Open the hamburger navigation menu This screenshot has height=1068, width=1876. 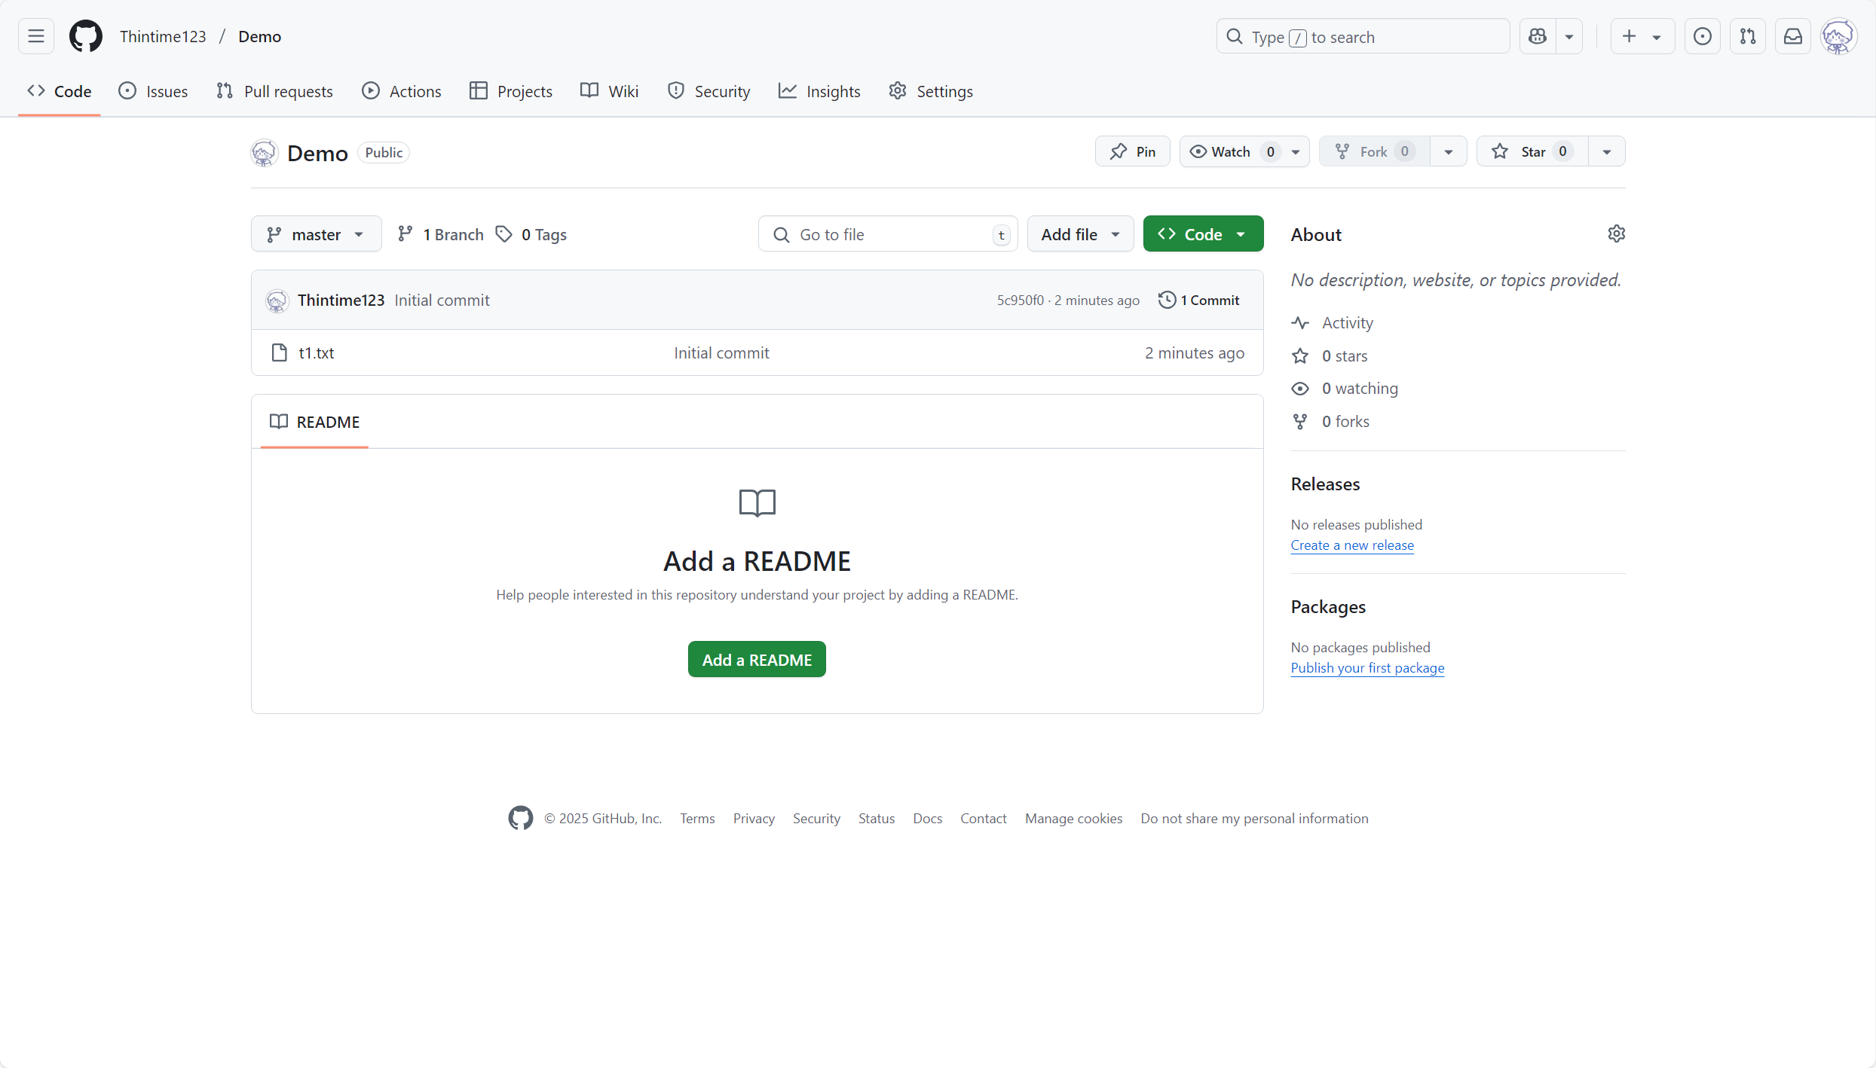coord(36,36)
